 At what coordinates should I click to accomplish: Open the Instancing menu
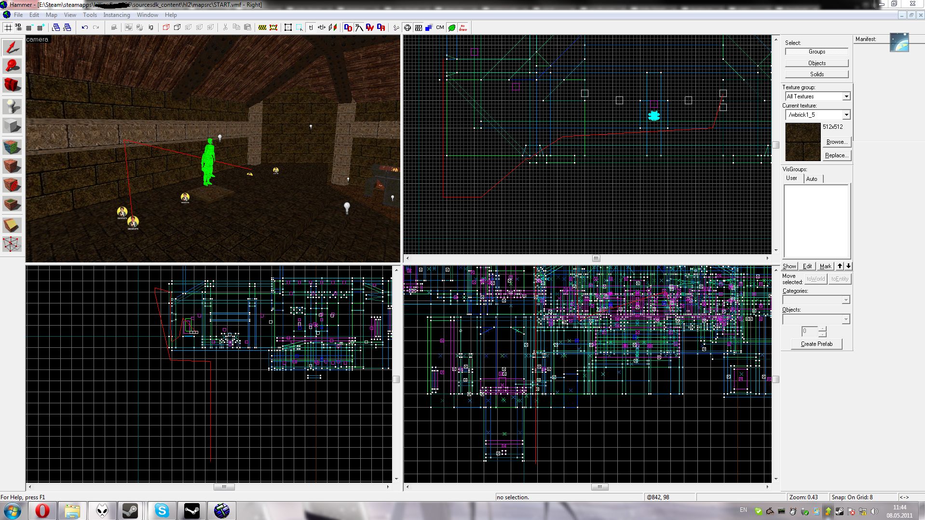coord(117,15)
